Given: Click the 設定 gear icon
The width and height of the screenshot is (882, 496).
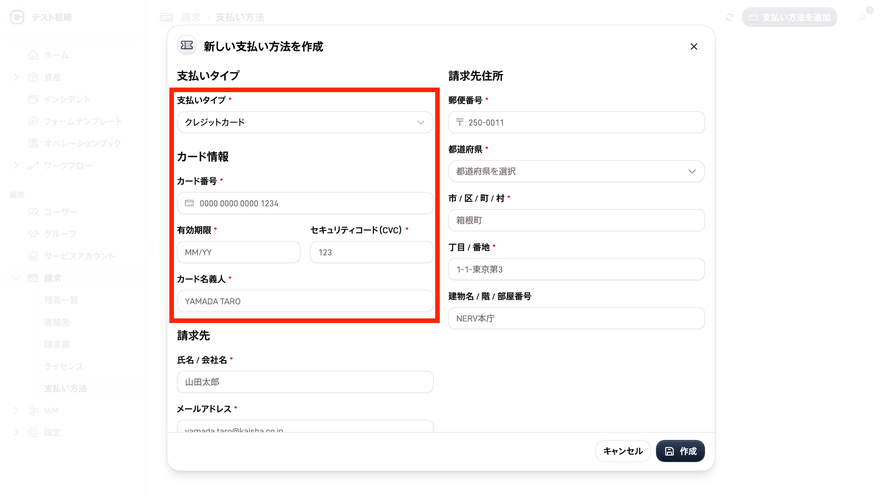Looking at the screenshot, I should [33, 432].
